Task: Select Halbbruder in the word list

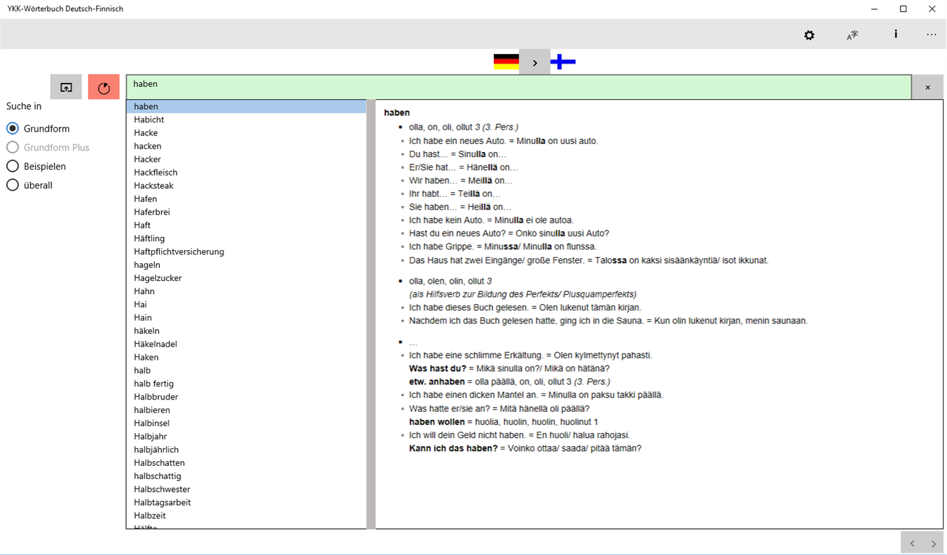Action: click(247, 397)
